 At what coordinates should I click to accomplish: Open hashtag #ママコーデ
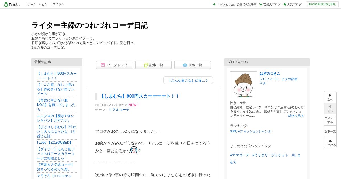click(x=240, y=155)
